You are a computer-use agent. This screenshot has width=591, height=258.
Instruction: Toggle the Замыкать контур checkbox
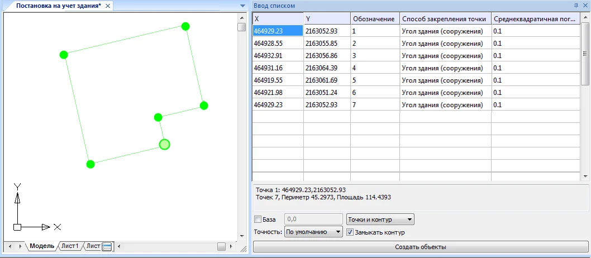[x=350, y=232]
